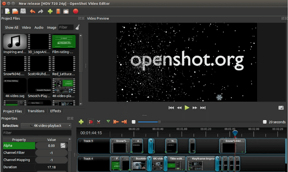Click the Save Project icon
The image size is (288, 172).
[x=23, y=11]
